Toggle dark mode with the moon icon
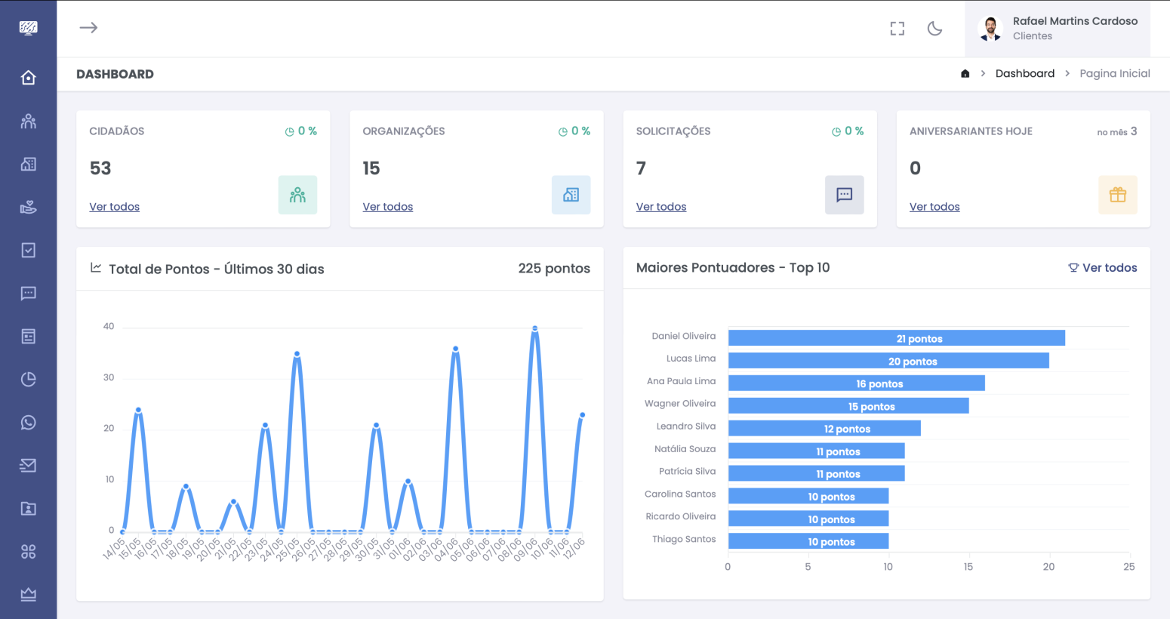This screenshot has width=1170, height=619. point(934,29)
